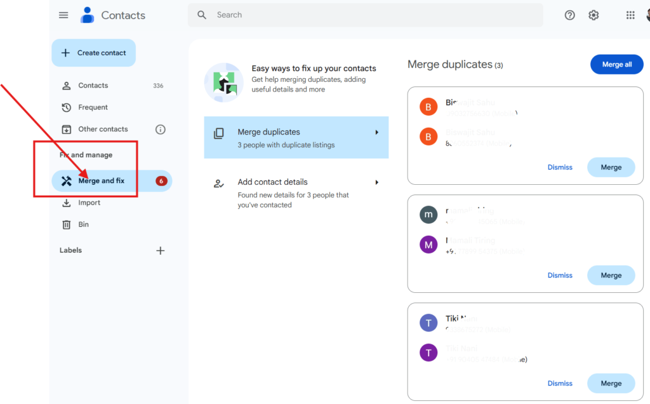Click the Contacts app logo

[x=88, y=15]
